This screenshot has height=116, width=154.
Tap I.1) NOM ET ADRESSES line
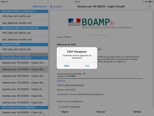pos(69,107)
